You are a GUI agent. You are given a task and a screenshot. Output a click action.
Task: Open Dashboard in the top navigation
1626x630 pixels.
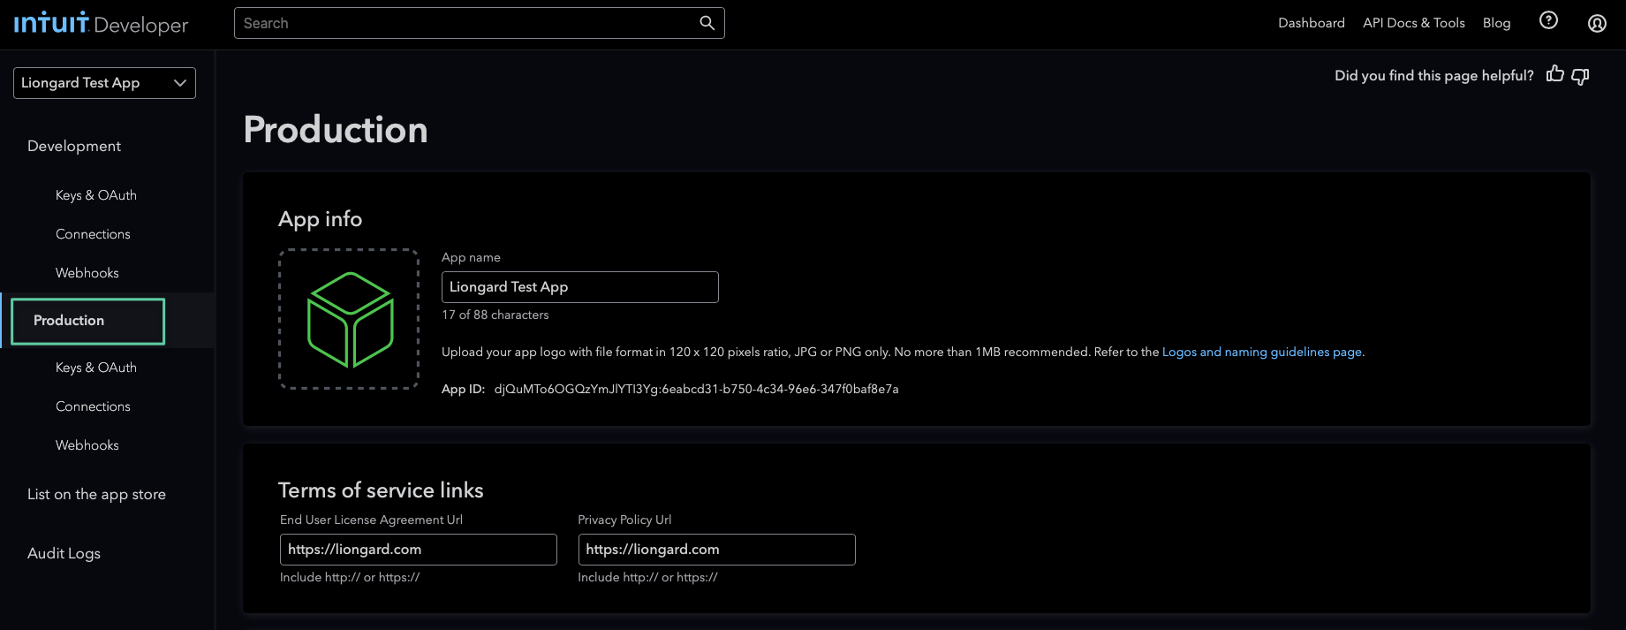pos(1311,23)
